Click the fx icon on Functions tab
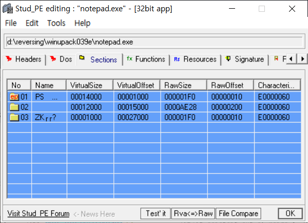Screen dimensions: 308x223 [130, 58]
